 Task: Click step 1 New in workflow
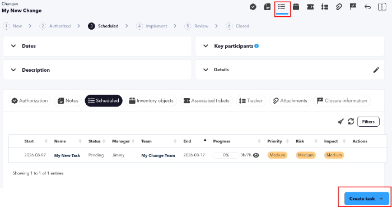click(x=13, y=26)
